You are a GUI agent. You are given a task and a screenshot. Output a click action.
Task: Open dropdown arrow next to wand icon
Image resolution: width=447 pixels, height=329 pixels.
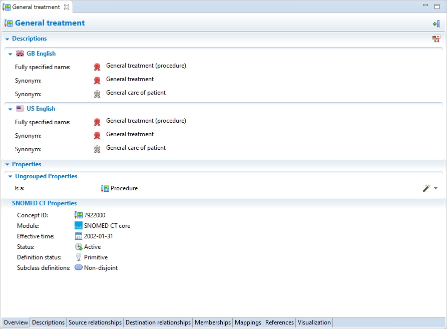point(435,188)
